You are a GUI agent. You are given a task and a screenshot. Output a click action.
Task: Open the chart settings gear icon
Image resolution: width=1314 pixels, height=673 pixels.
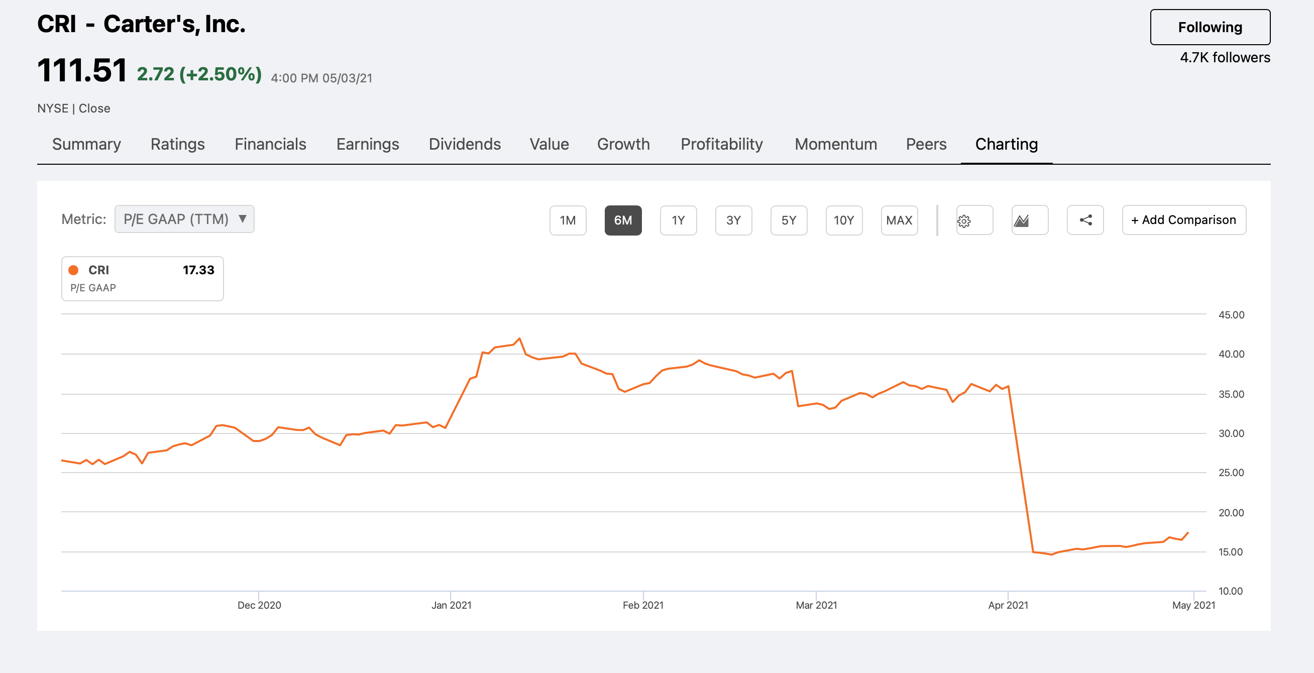(x=974, y=220)
